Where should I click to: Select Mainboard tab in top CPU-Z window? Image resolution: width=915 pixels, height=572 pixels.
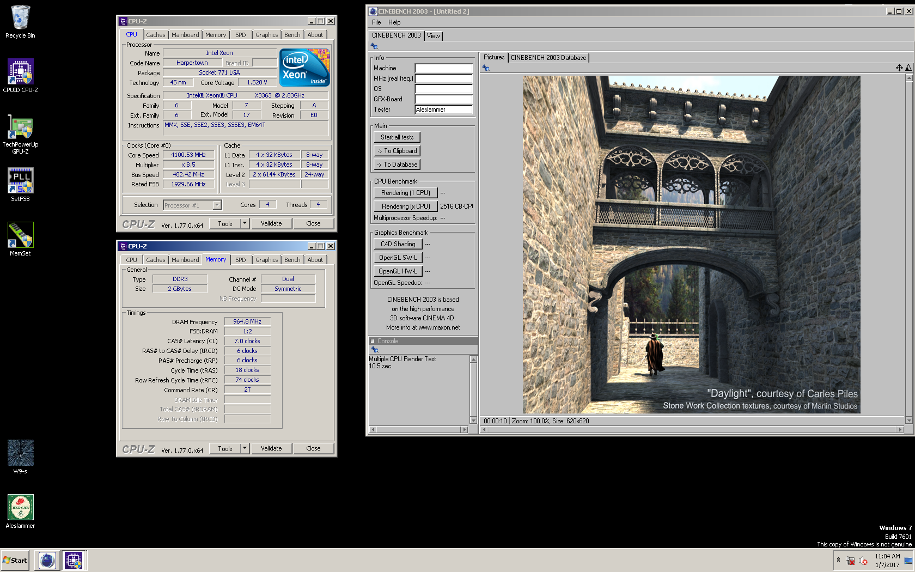(x=185, y=35)
